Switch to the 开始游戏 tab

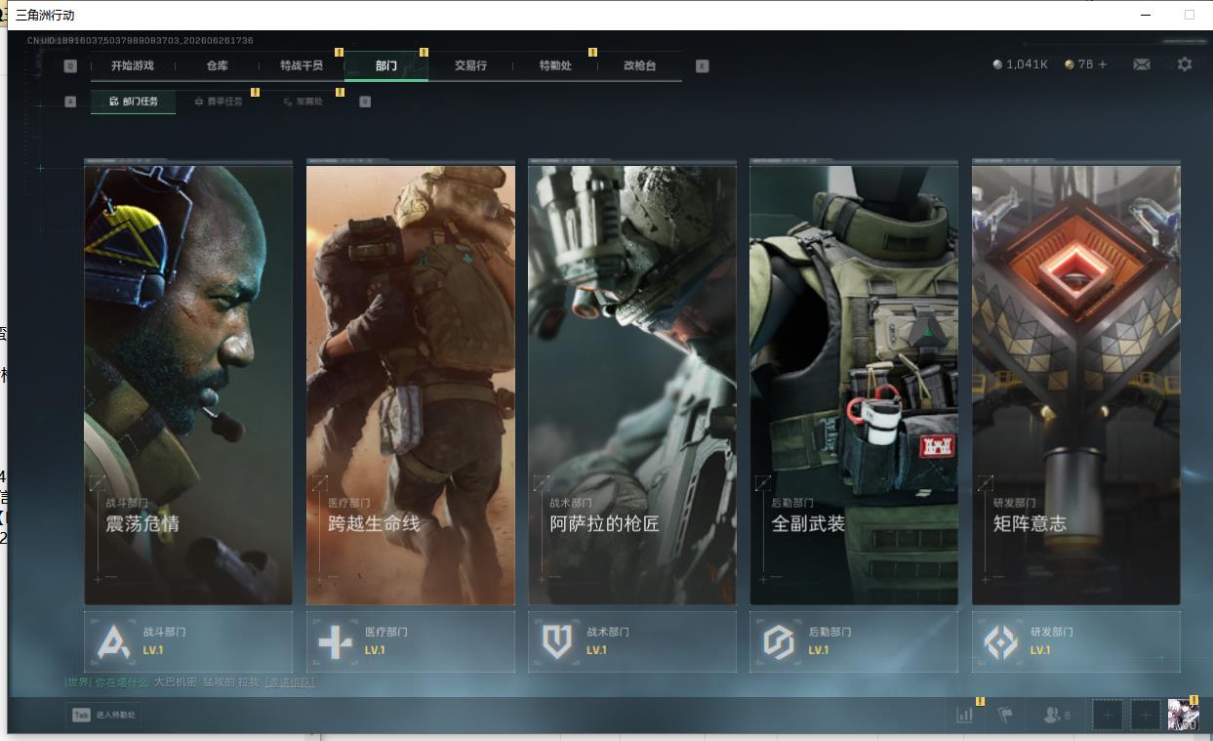pyautogui.click(x=133, y=65)
